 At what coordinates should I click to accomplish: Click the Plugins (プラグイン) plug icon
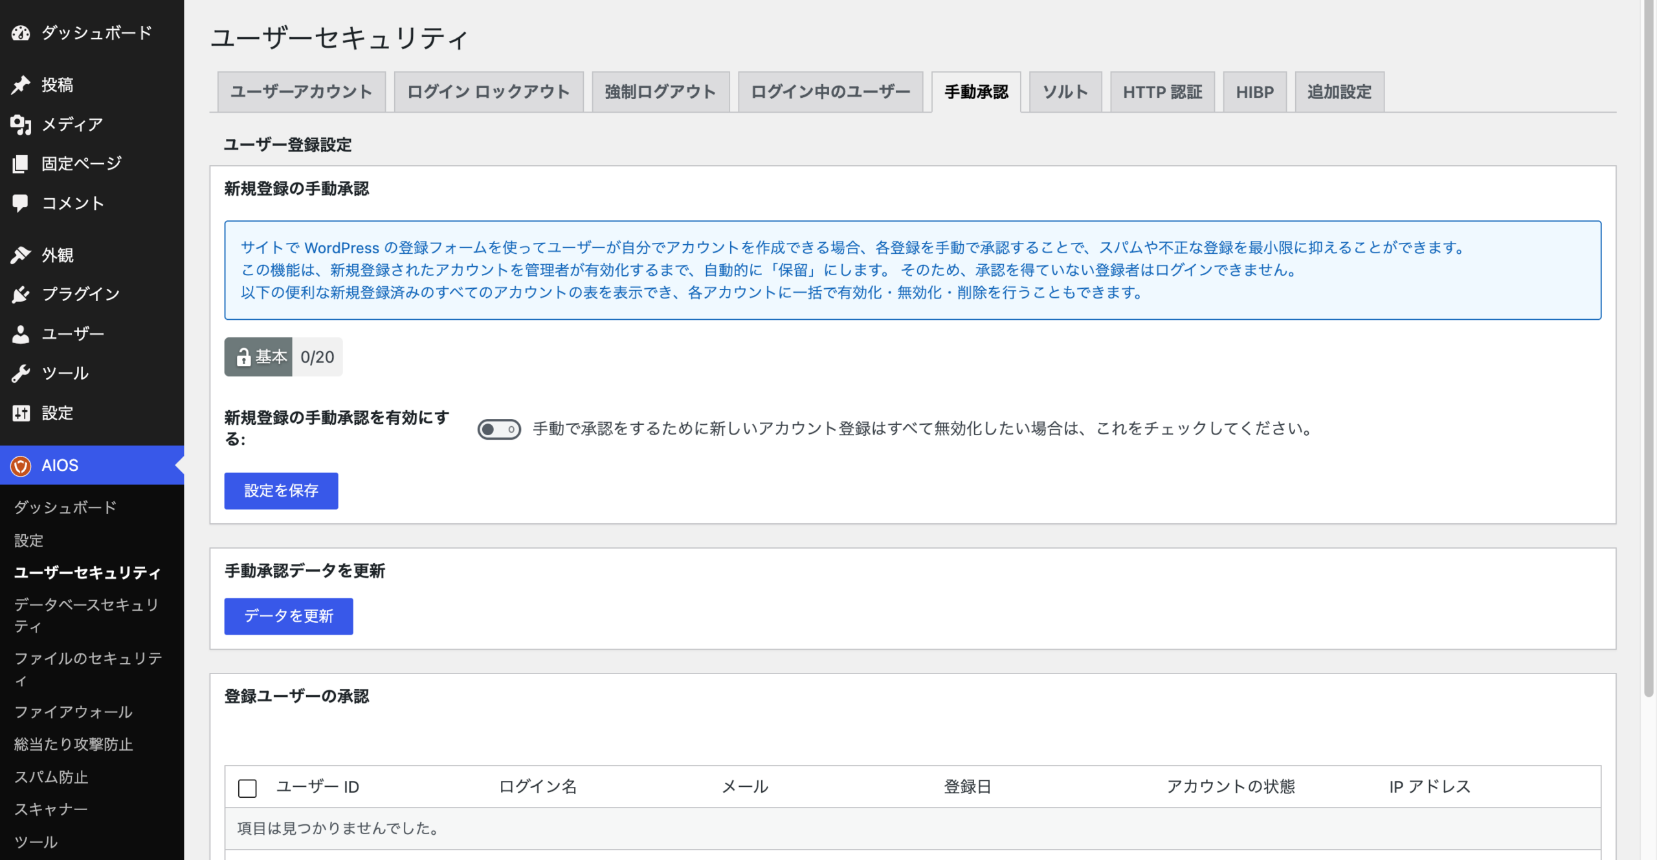[x=21, y=295]
